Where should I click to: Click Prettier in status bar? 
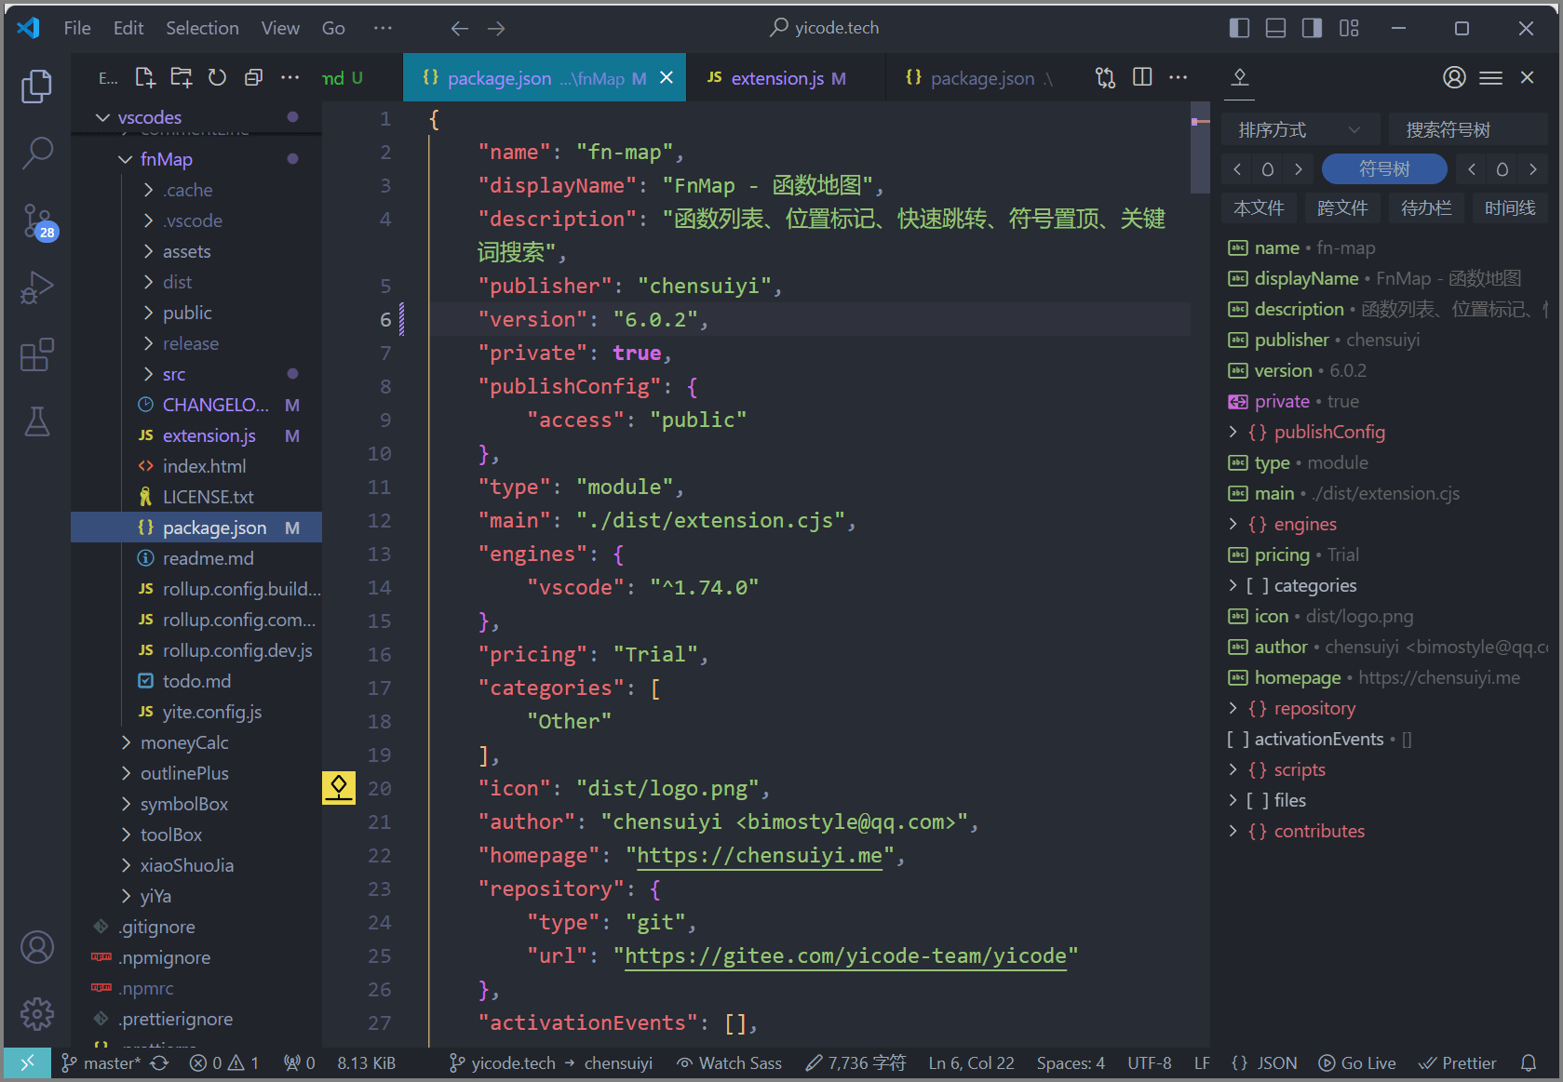tap(1457, 1062)
